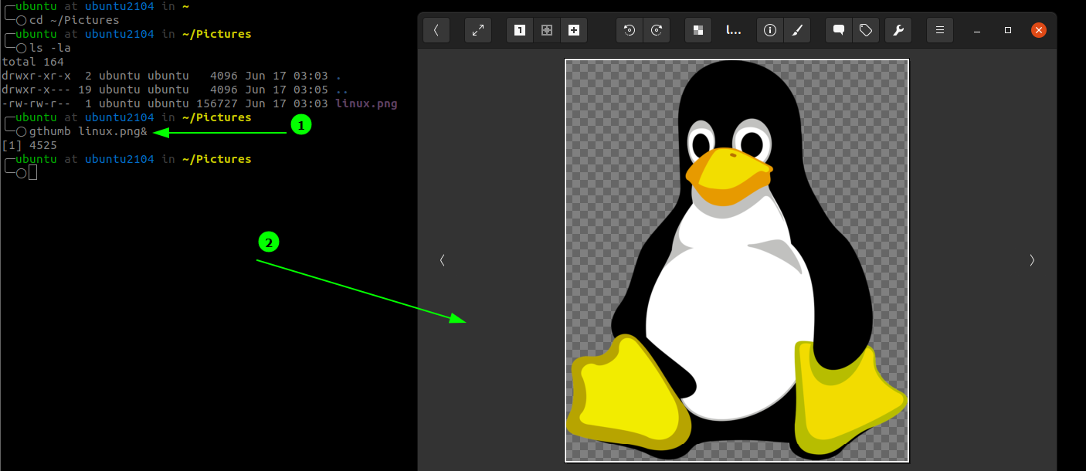1086x471 pixels.
Task: Click 'ls -la' command in terminal
Action: (x=50, y=48)
